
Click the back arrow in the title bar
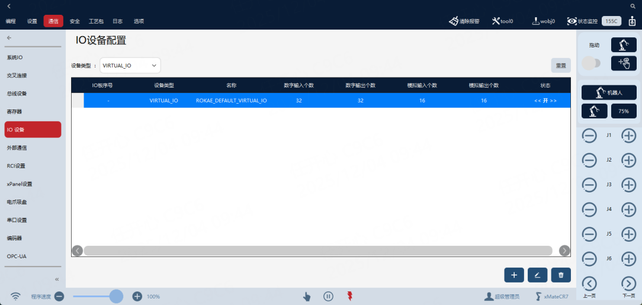point(9,6)
